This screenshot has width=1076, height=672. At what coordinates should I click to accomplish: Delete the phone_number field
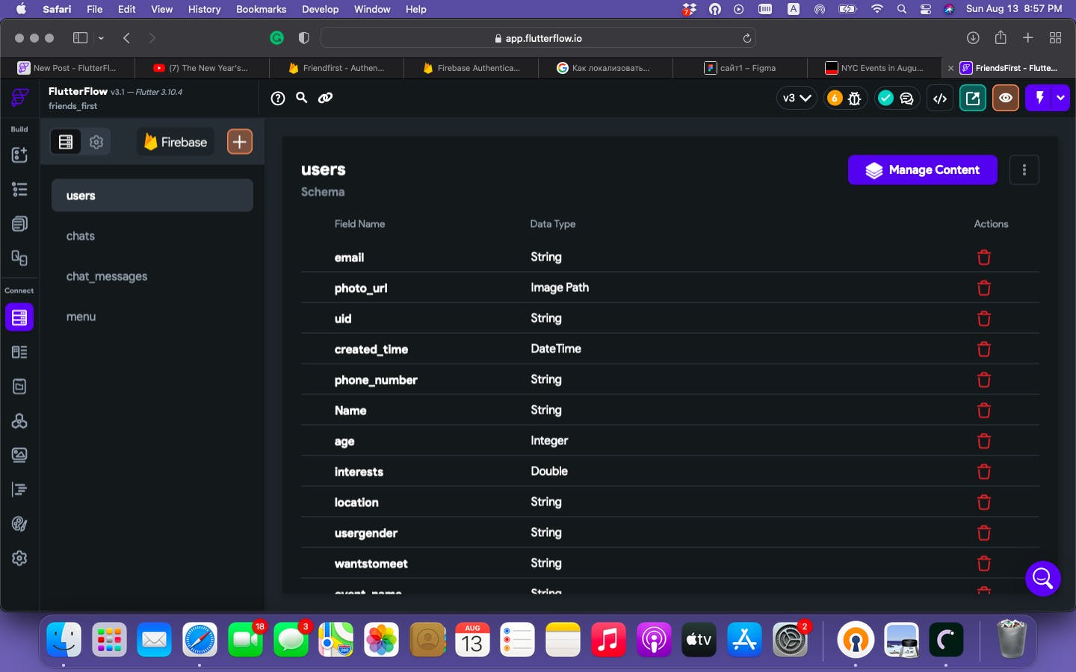pyautogui.click(x=984, y=379)
